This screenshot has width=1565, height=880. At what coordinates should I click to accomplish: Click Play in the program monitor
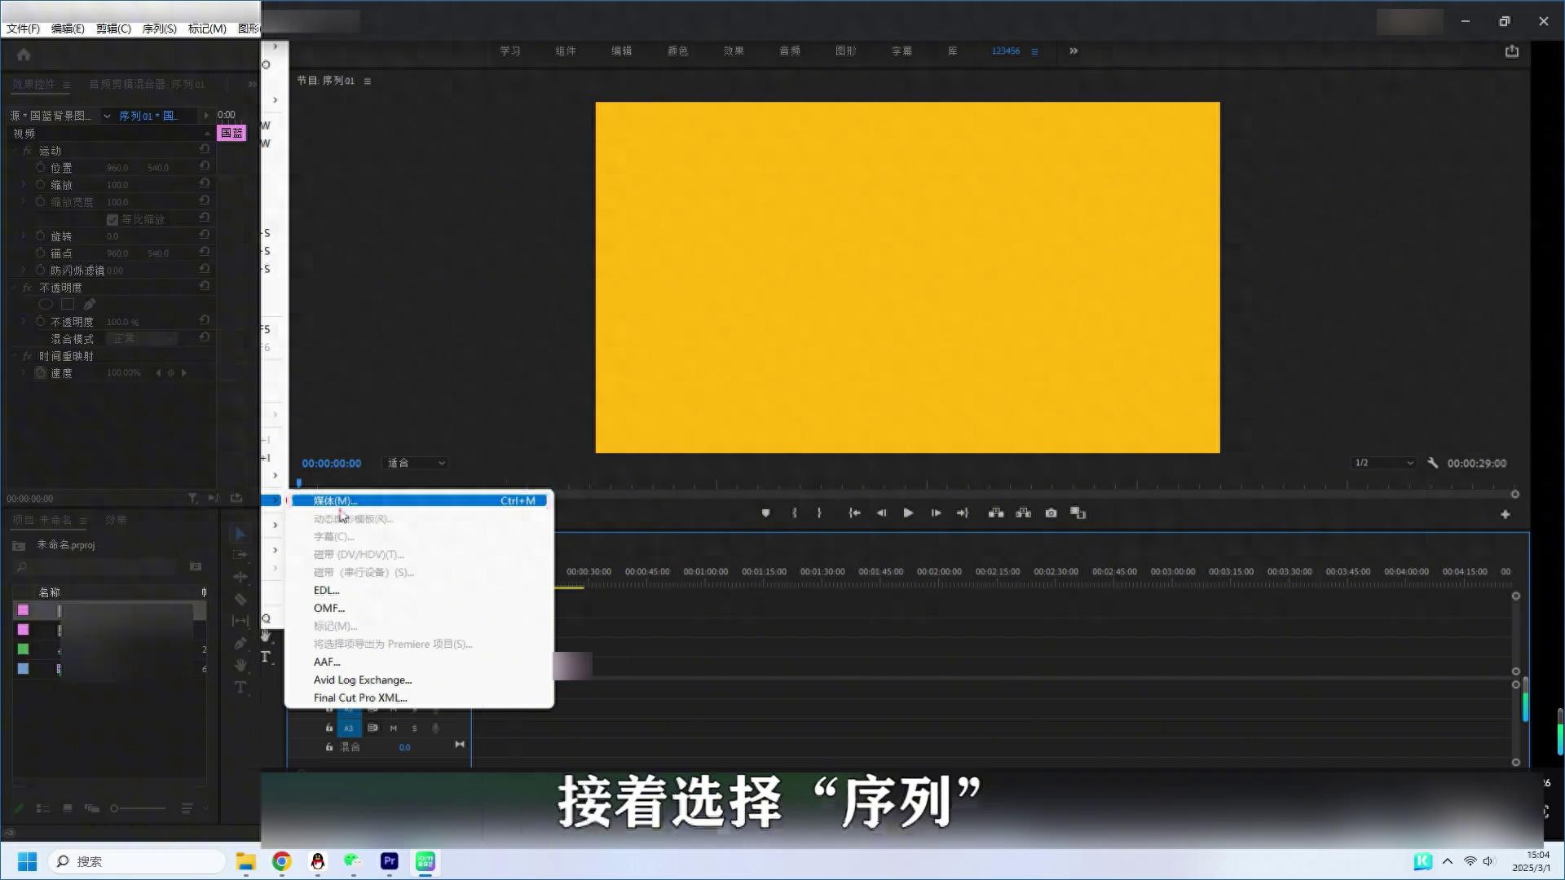coord(908,513)
